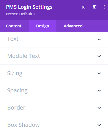Expand the Module Text chevron
Viewport: 108px width, 133px height.
pyautogui.click(x=99, y=56)
